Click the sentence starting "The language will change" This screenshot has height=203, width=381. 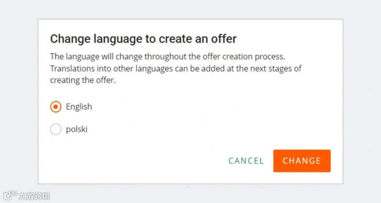pos(168,57)
